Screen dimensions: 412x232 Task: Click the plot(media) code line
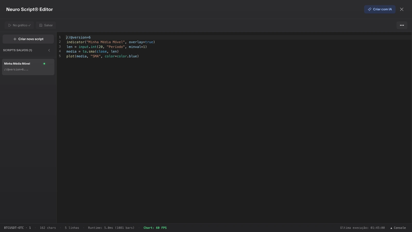point(102,56)
